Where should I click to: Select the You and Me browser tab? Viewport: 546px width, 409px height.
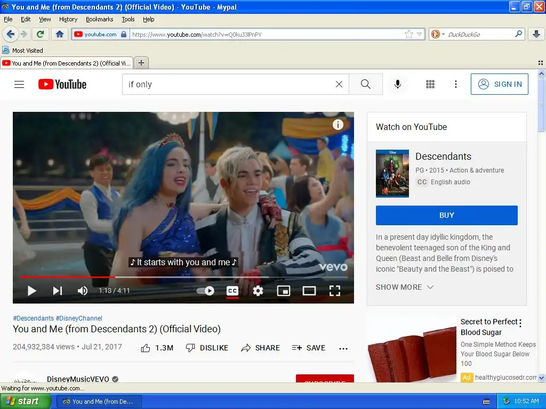click(67, 63)
